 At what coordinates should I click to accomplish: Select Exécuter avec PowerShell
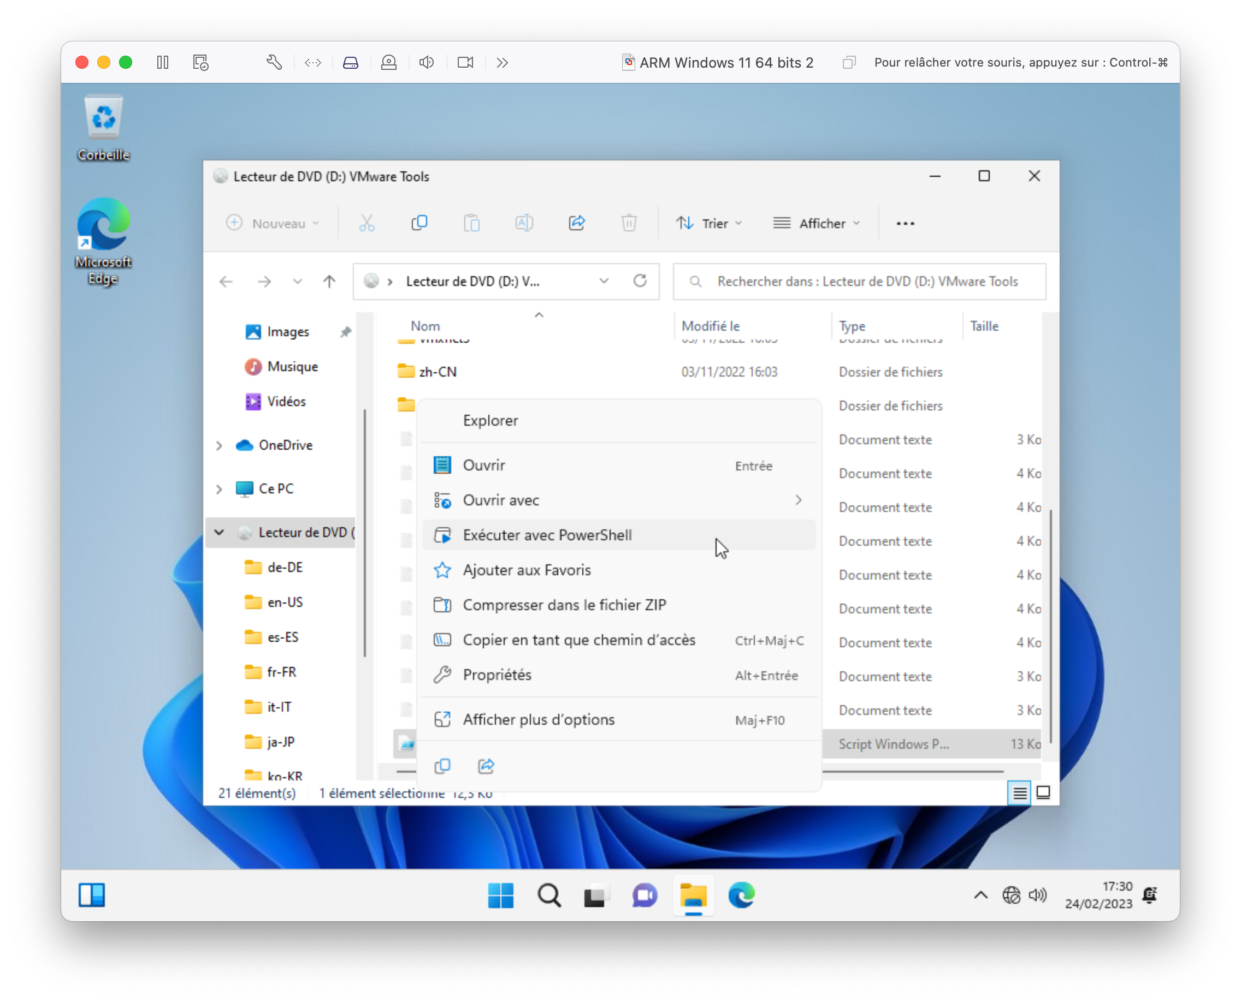[x=619, y=535]
